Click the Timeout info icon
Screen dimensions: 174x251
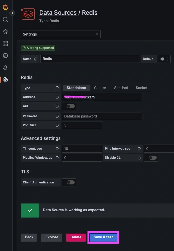pyautogui.click(x=57, y=149)
